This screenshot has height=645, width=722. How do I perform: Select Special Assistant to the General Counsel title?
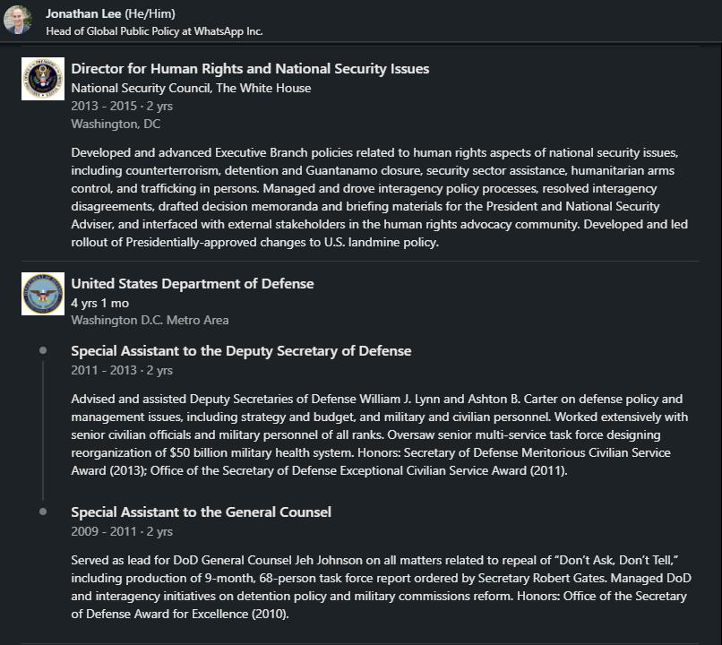201,512
